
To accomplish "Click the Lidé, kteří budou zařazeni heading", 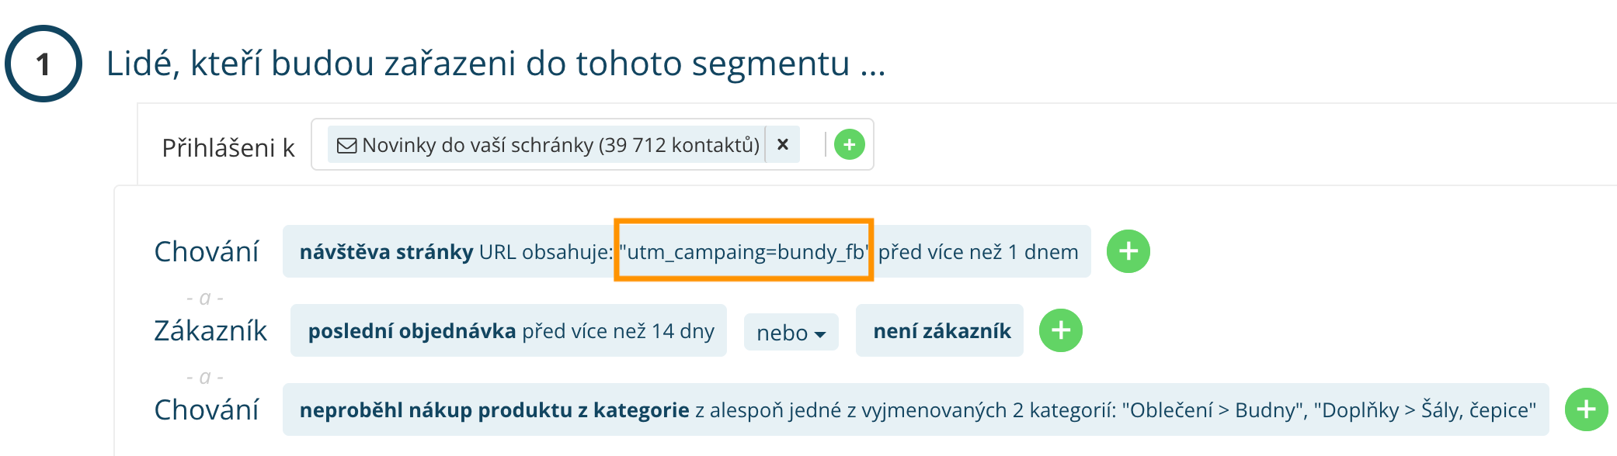I will pyautogui.click(x=496, y=64).
